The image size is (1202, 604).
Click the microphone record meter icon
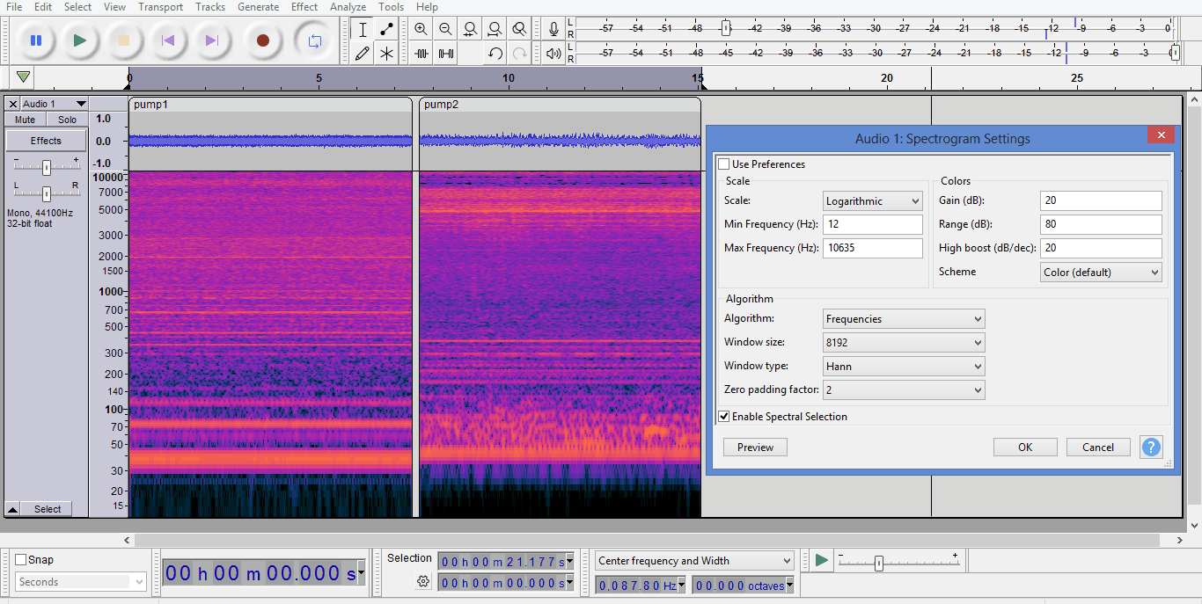(553, 29)
